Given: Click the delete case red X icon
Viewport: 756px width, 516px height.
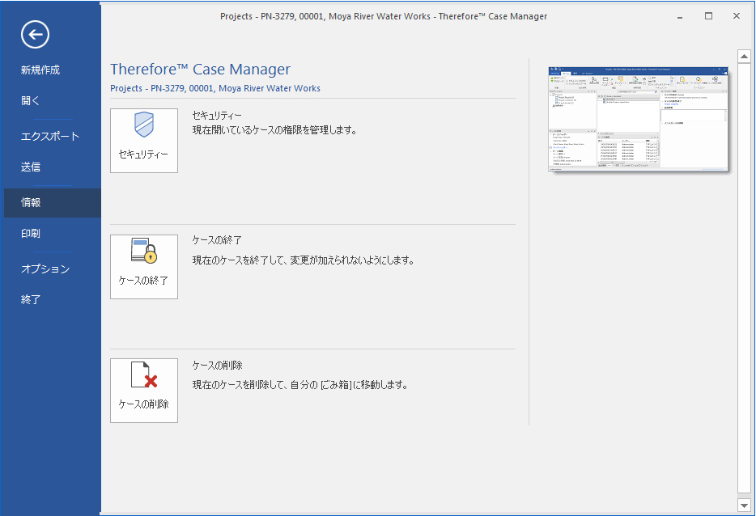Looking at the screenshot, I should [x=144, y=374].
